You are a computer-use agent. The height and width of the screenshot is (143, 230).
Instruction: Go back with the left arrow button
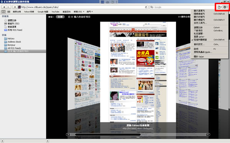click(x=4, y=7)
